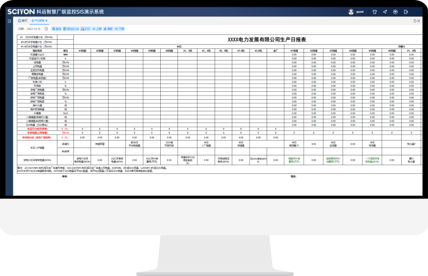Close all tabs with the top-right X
The width and height of the screenshot is (428, 276).
pos(418,21)
